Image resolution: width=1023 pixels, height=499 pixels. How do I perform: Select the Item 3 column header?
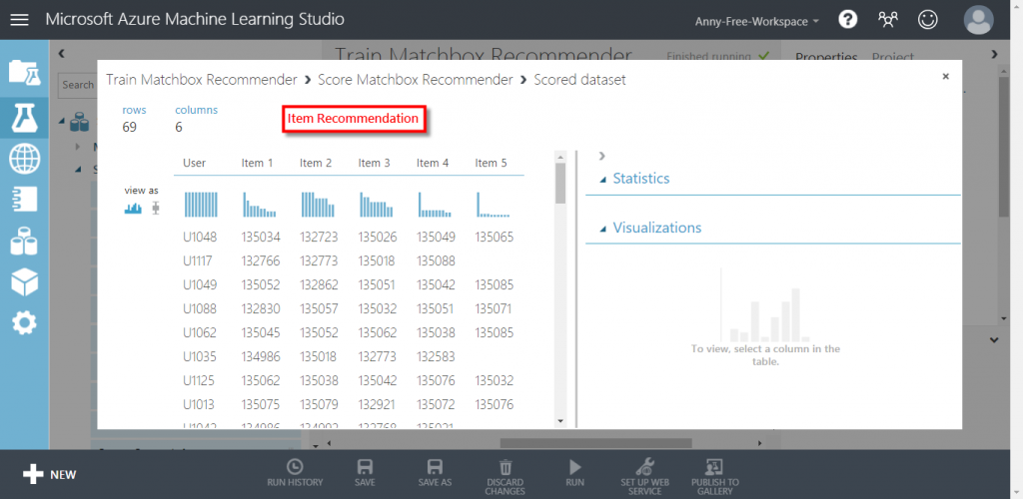pos(374,163)
